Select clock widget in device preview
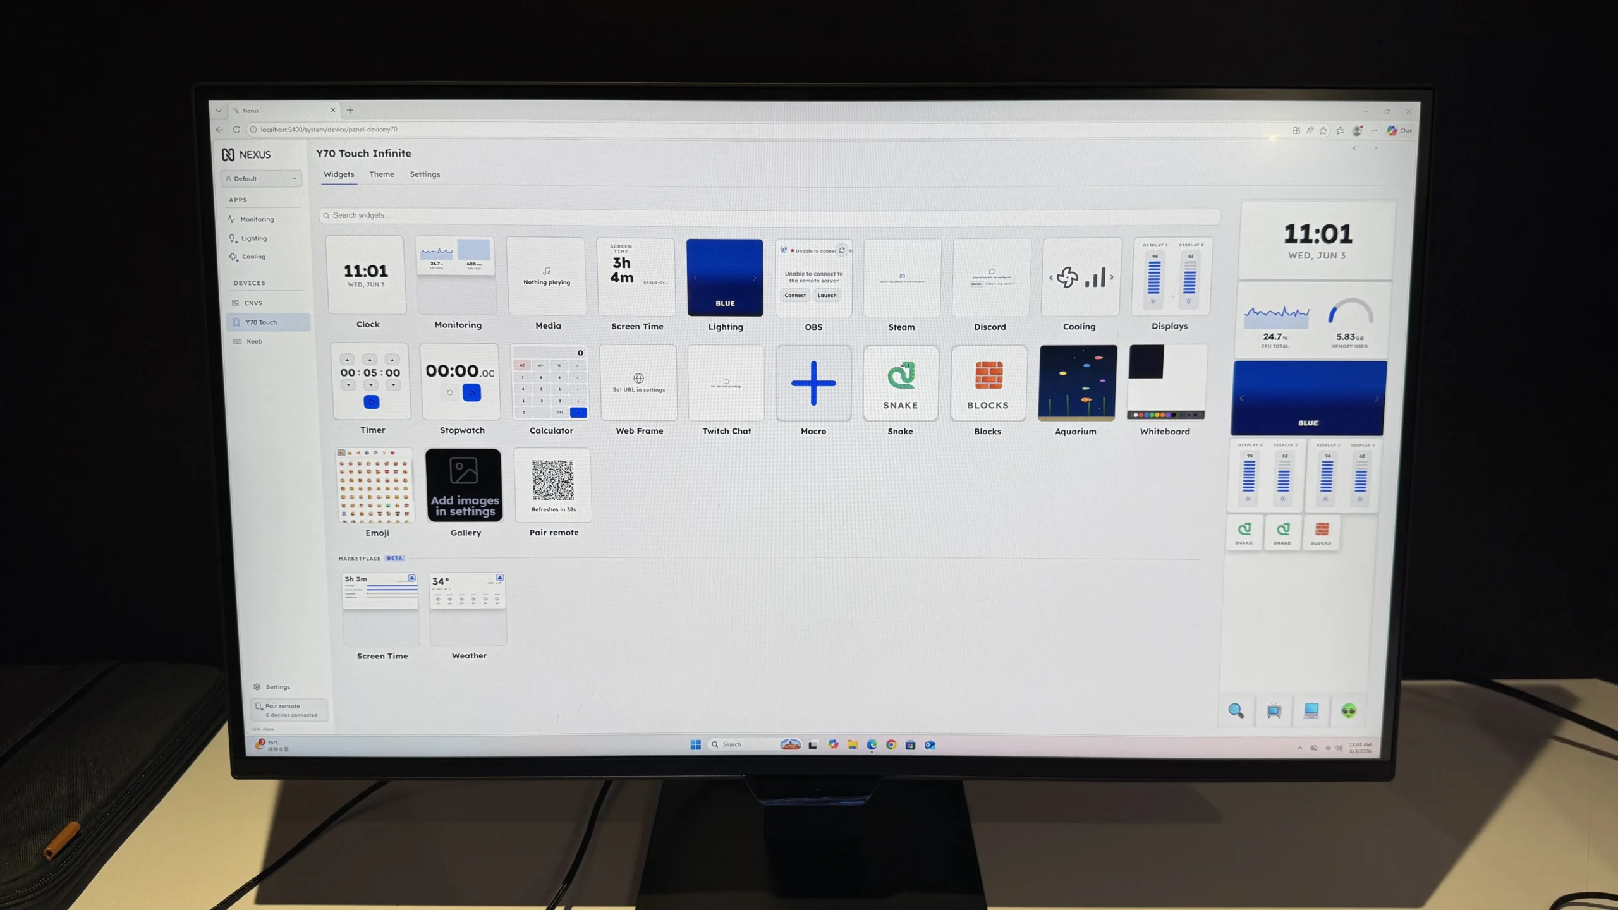The width and height of the screenshot is (1618, 910). (1318, 241)
